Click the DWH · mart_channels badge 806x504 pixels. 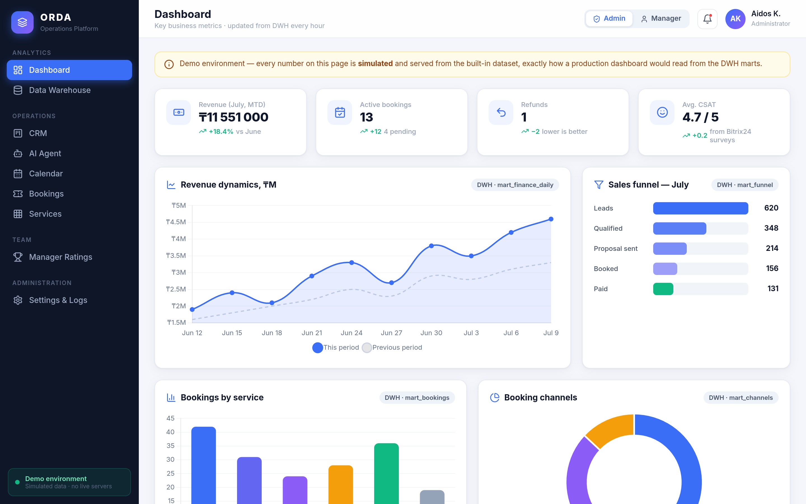(741, 398)
